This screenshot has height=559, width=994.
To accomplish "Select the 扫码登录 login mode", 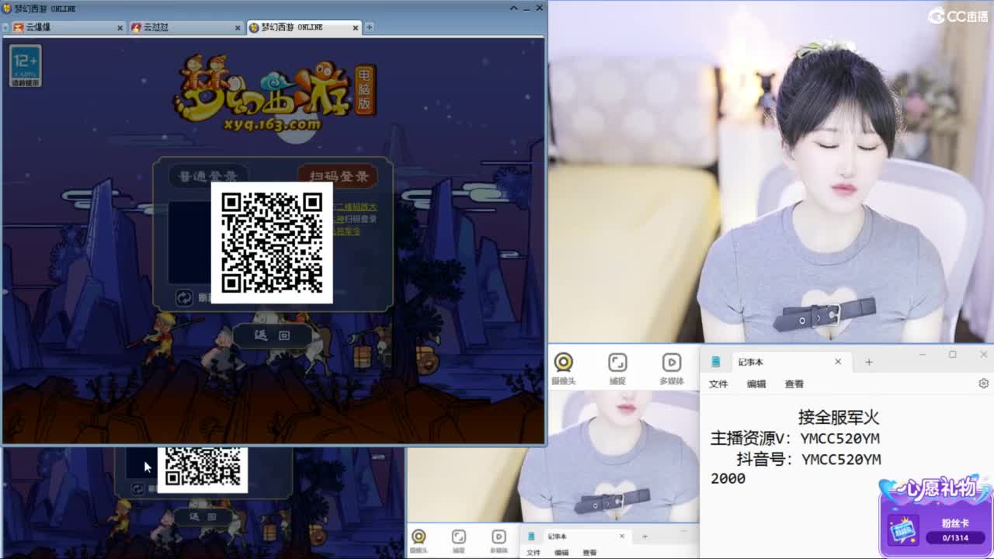I will (x=338, y=176).
